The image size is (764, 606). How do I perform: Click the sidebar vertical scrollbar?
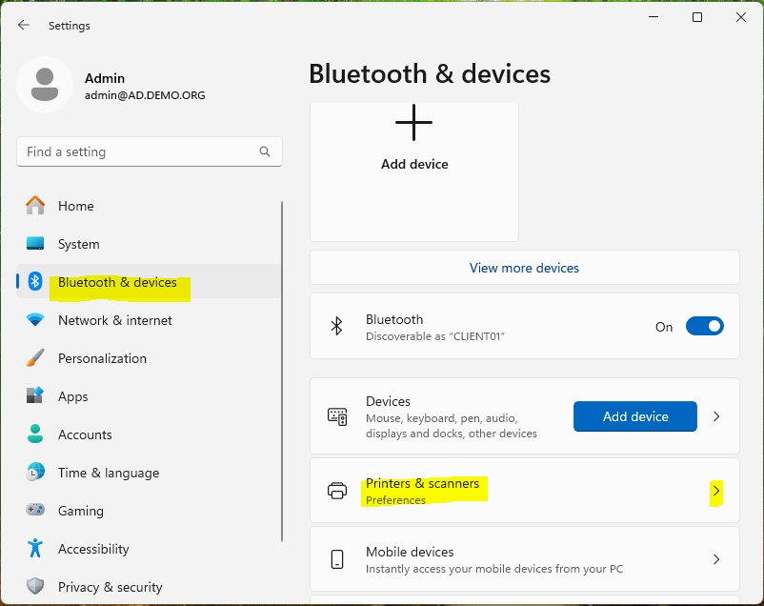282,371
